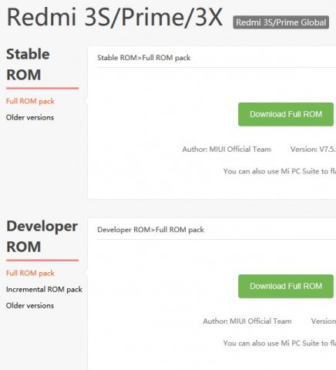
Task: Click the Developer ROM heading
Action: pos(42,237)
